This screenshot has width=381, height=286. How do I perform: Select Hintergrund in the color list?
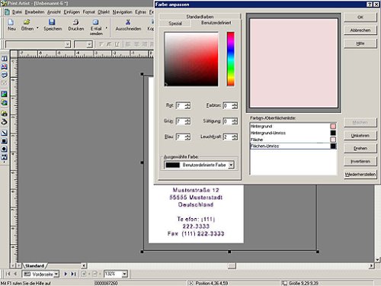[293, 126]
